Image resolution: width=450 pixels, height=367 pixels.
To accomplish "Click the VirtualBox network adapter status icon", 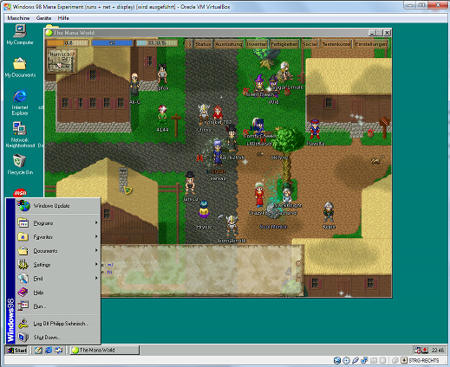I will (x=364, y=360).
